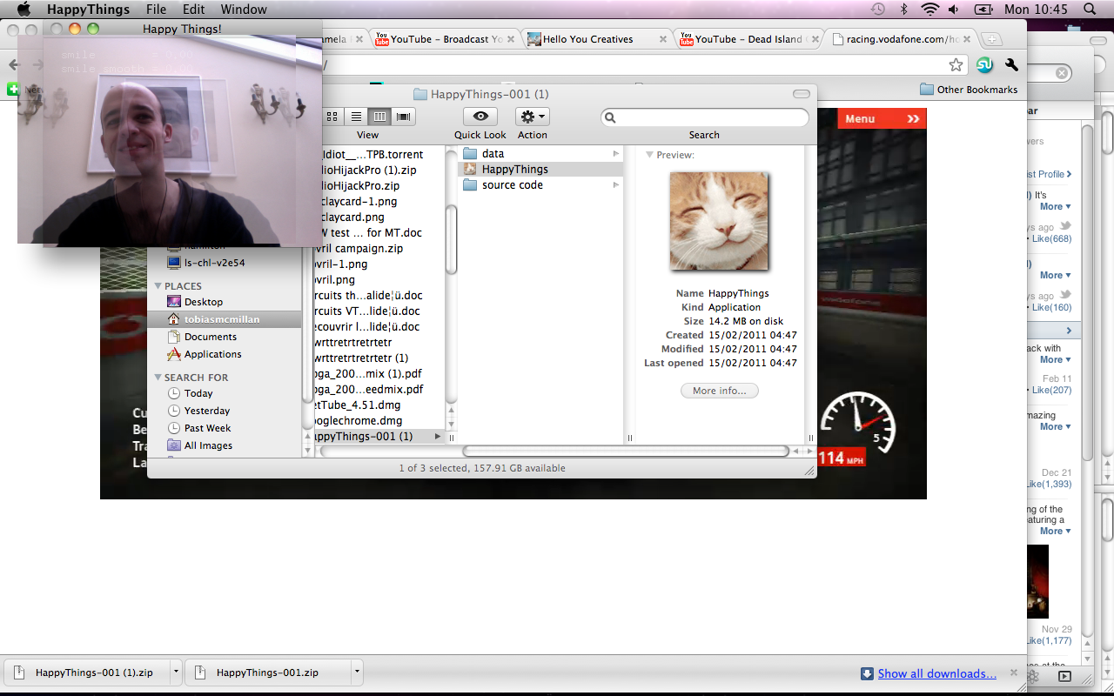Open Spotlight magnifying glass in menu bar
1114x696 pixels.
(1090, 10)
